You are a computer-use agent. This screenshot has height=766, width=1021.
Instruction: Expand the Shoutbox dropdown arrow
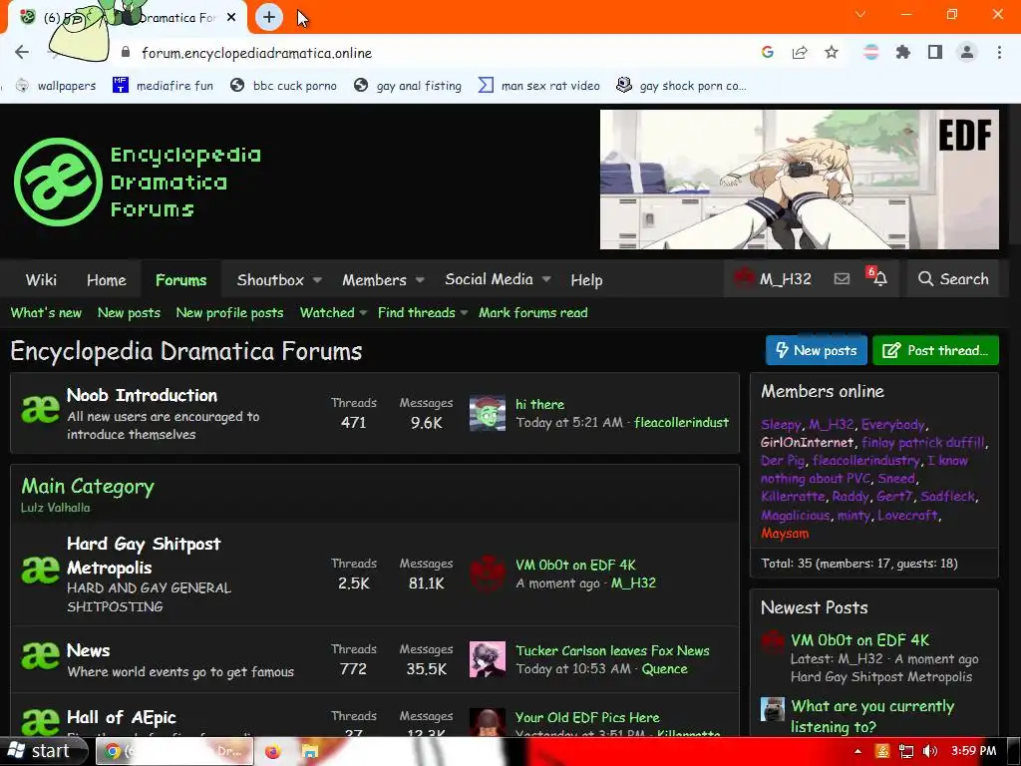click(317, 280)
